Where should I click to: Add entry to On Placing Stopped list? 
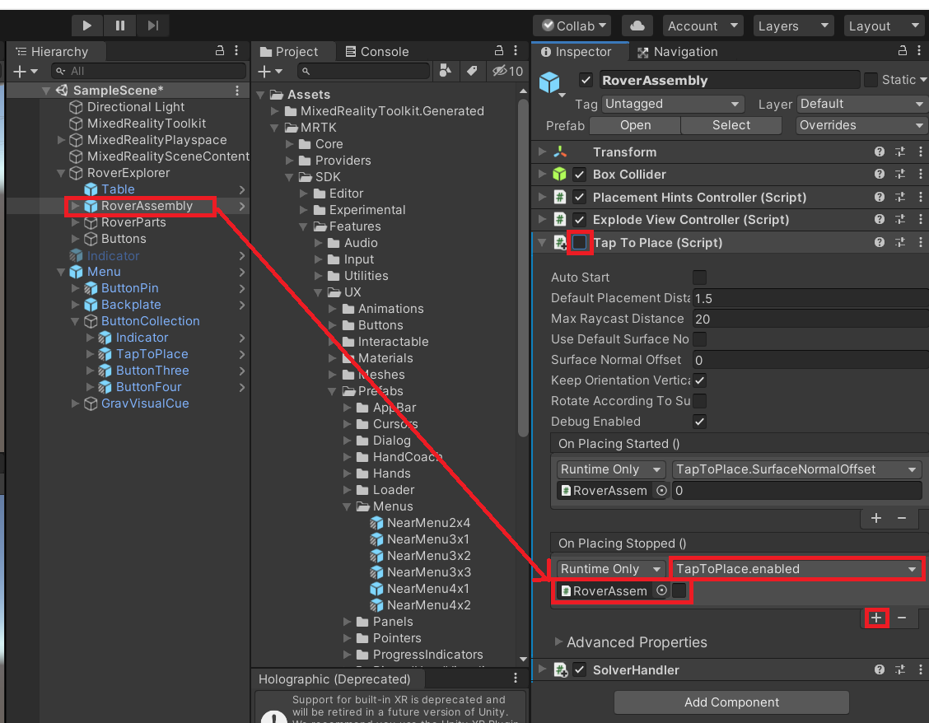(876, 618)
